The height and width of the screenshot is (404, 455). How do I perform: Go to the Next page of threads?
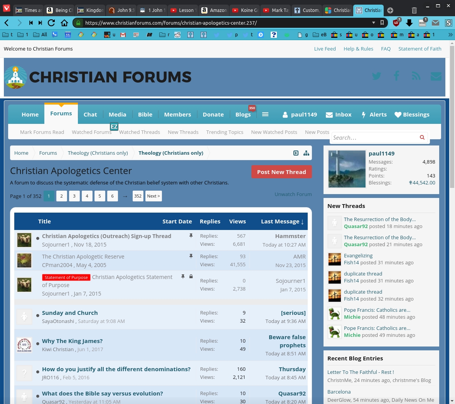point(153,196)
